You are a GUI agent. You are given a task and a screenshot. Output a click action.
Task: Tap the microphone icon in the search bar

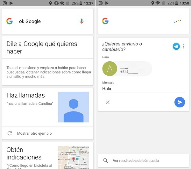[82, 21]
